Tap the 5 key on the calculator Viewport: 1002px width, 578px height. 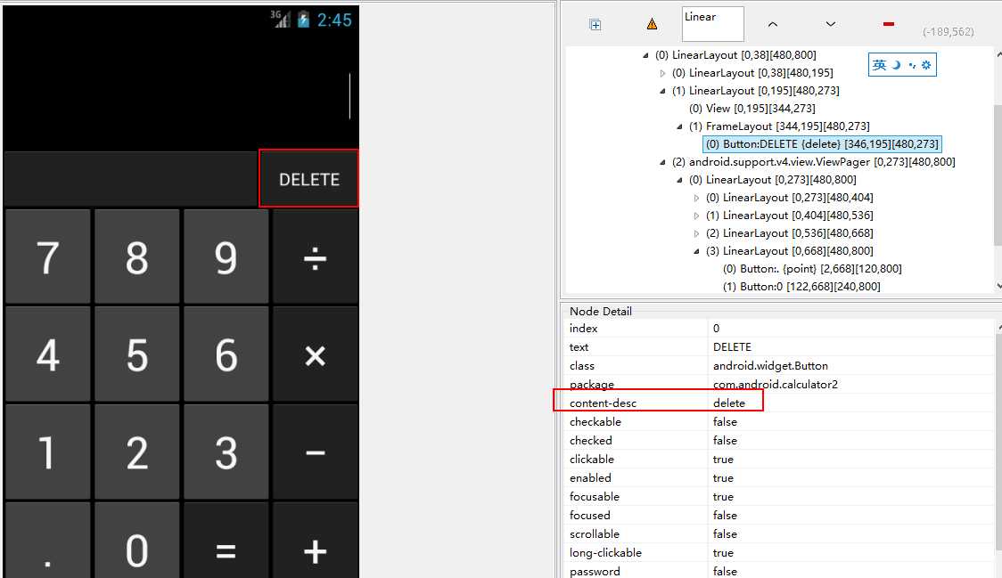[136, 354]
